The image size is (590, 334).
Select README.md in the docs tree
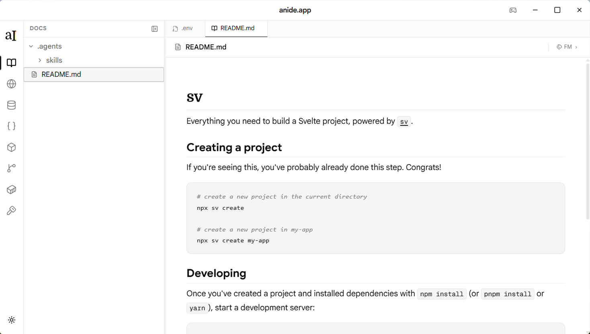94,74
